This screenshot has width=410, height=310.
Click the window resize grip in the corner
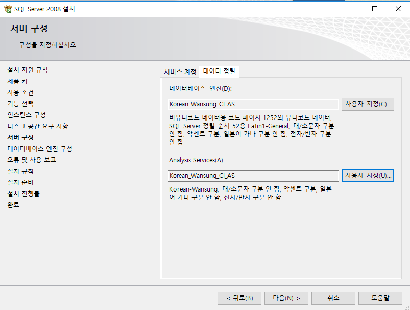[407, 307]
